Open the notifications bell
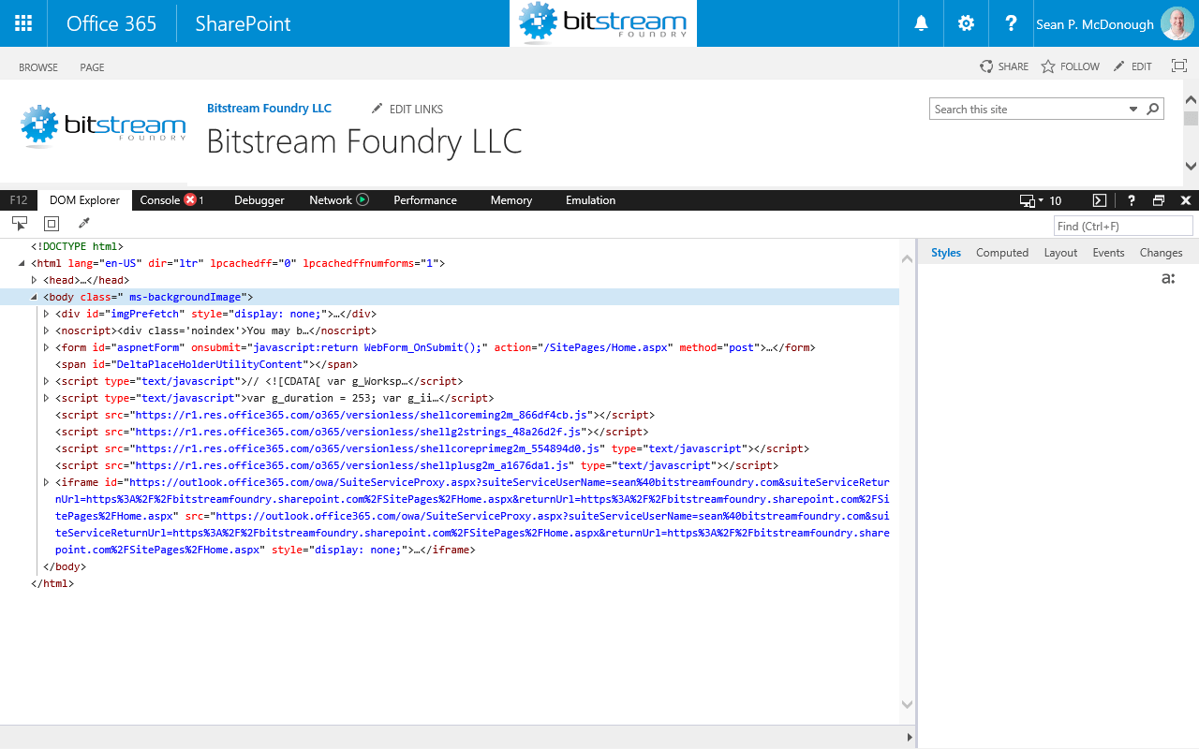 (x=922, y=23)
